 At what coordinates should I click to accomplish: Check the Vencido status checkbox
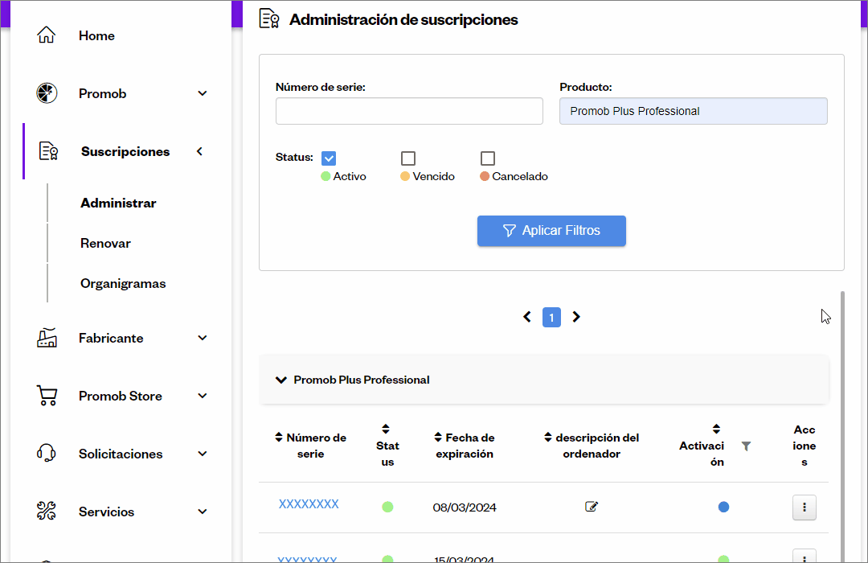[x=408, y=158]
